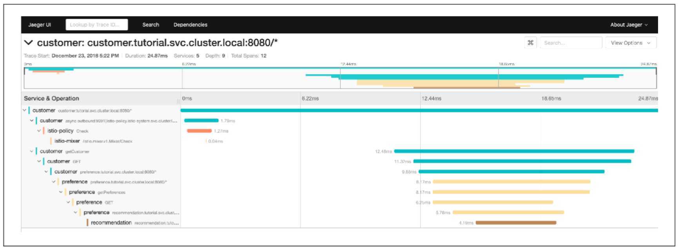Open the Search page in navbar
The height and width of the screenshot is (250, 678).
(150, 25)
